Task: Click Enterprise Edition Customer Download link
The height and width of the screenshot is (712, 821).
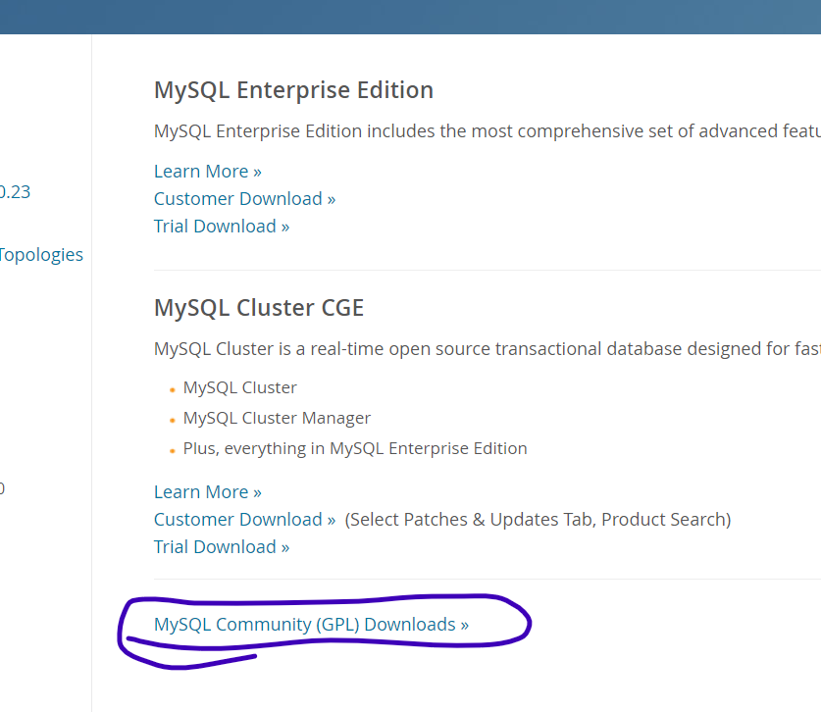Action: pyautogui.click(x=244, y=199)
